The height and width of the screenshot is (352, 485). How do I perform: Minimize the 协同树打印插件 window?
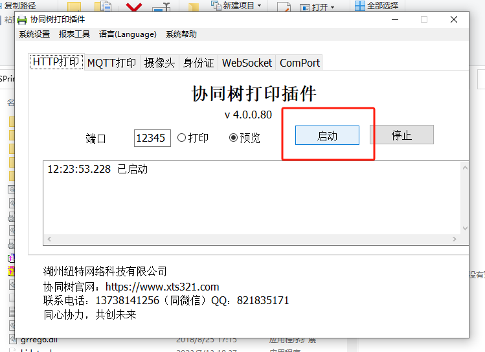pos(395,19)
